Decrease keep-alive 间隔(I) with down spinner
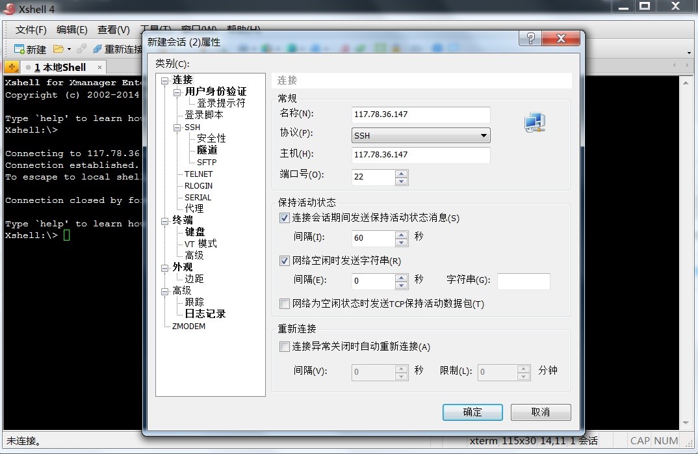This screenshot has height=454, width=698. click(401, 242)
